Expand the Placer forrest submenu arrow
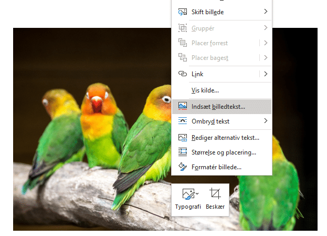This screenshot has width=327, height=236. 266,43
